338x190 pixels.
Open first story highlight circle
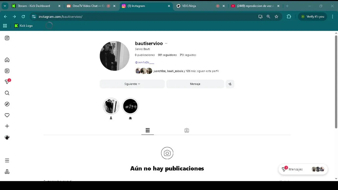111,106
